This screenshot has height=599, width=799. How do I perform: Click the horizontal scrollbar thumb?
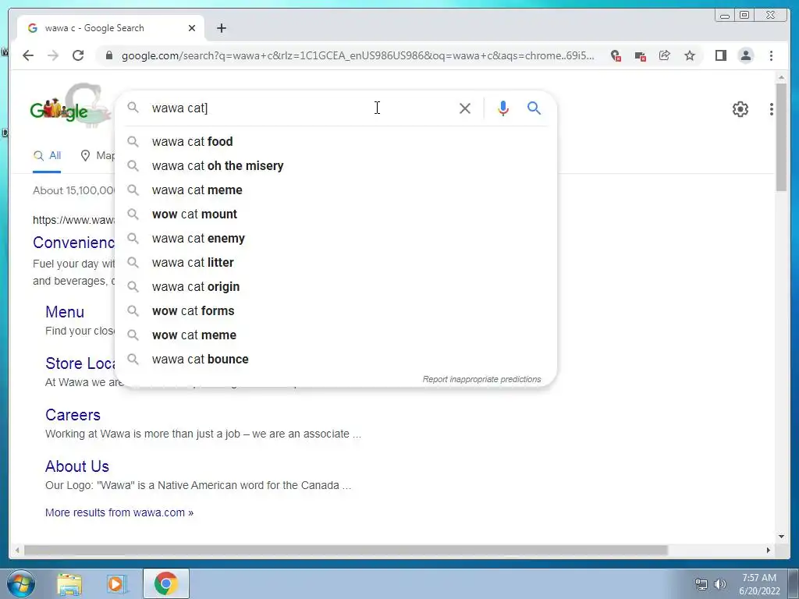coord(346,550)
